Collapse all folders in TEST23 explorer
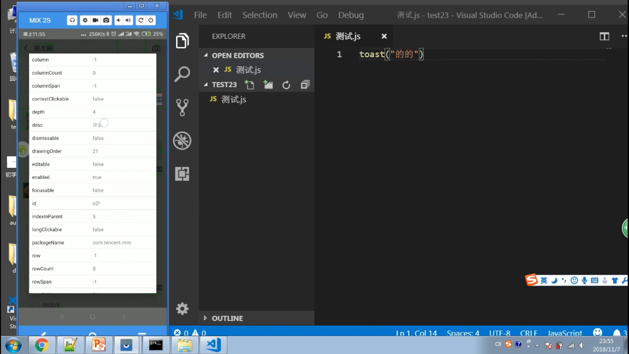Viewport: 629px width, 354px height. point(305,85)
